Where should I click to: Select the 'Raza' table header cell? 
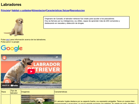point(6,92)
